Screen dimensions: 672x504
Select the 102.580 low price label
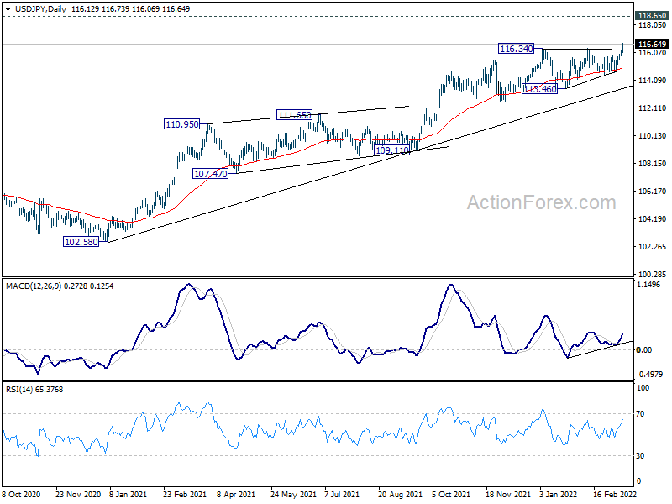pos(81,242)
